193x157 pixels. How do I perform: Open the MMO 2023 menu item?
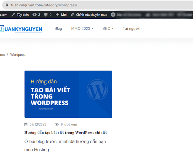tap(81, 29)
